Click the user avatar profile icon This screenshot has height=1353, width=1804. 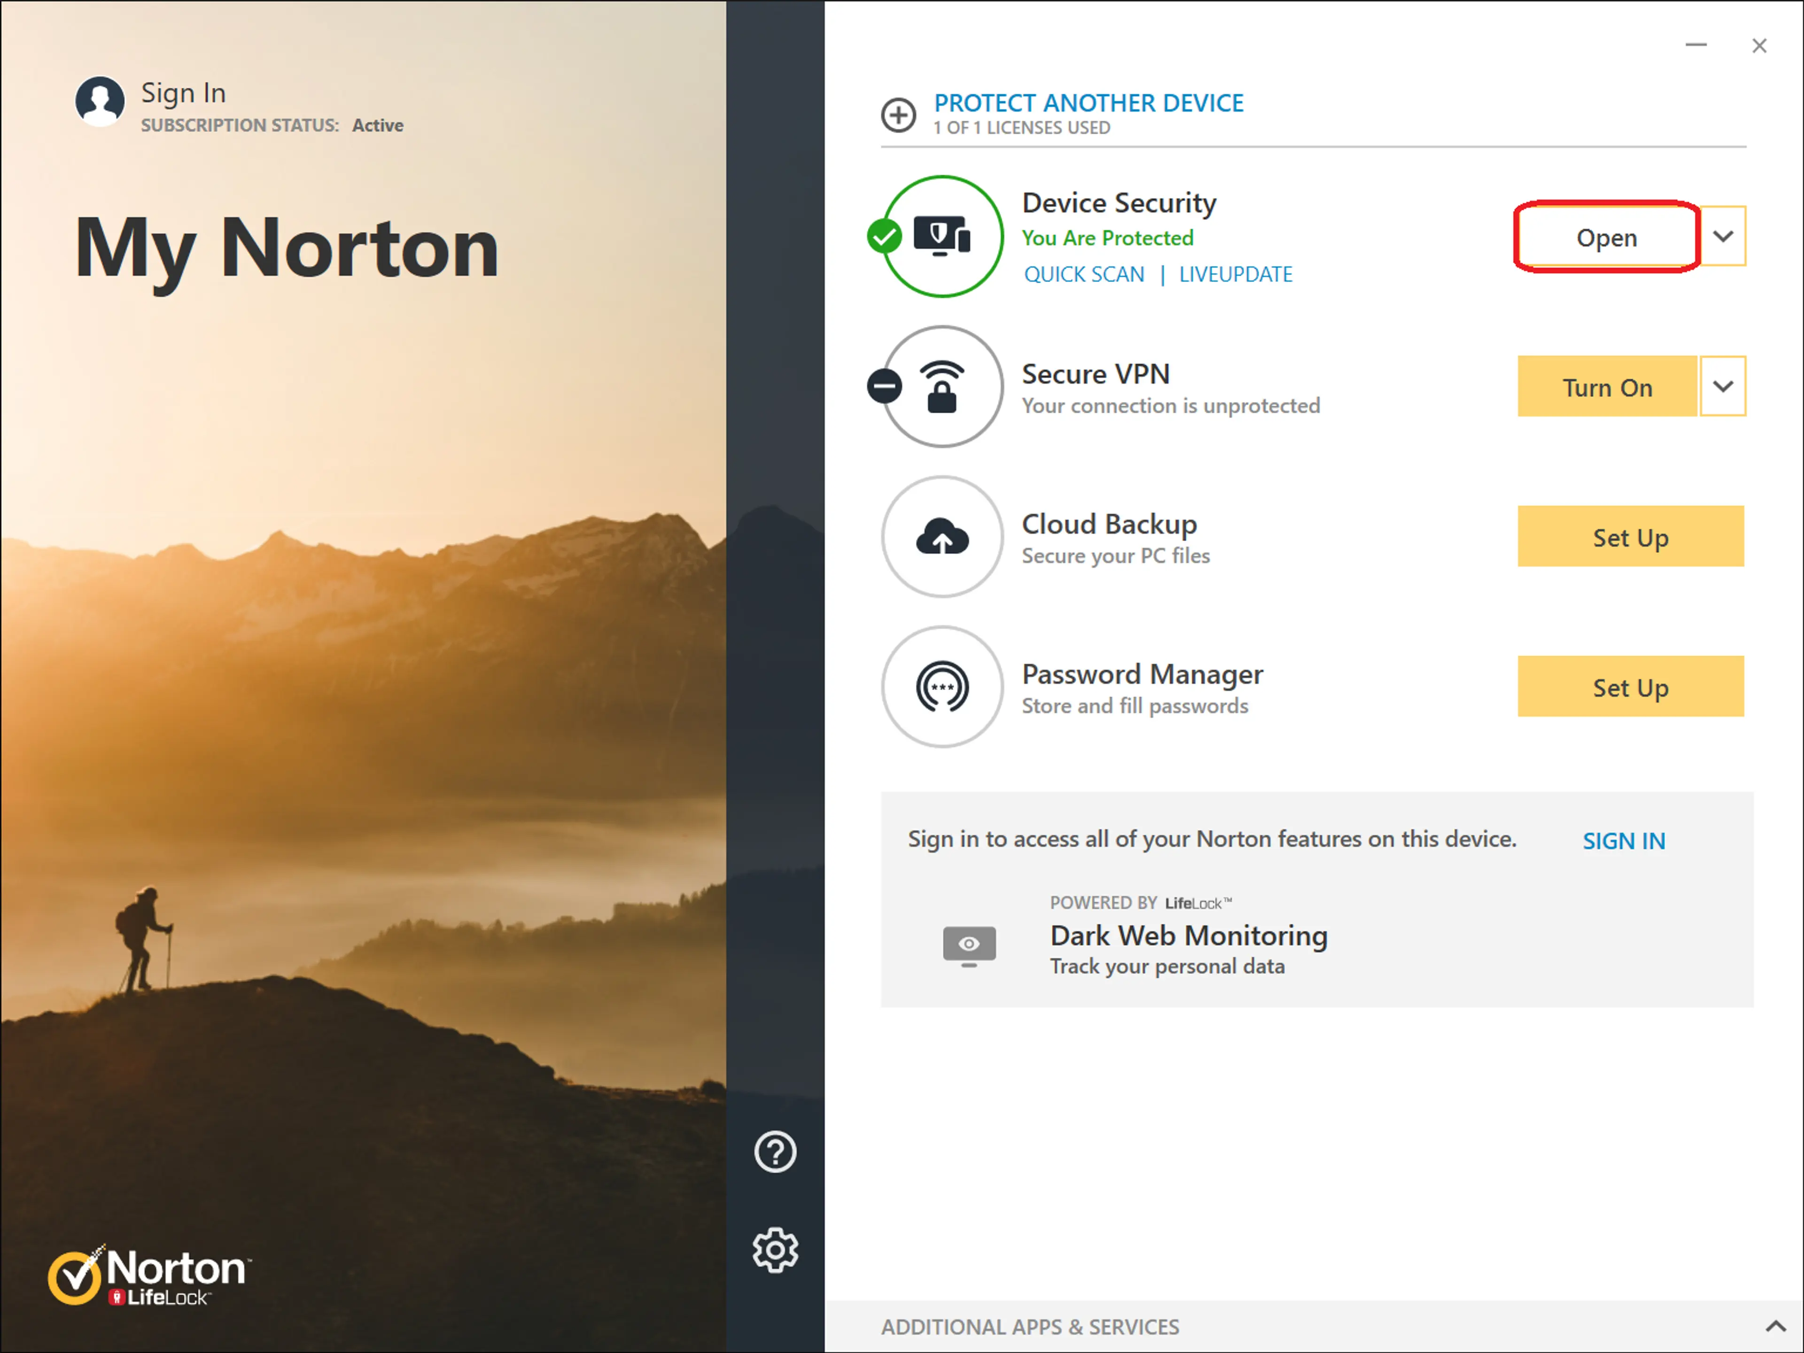click(100, 102)
